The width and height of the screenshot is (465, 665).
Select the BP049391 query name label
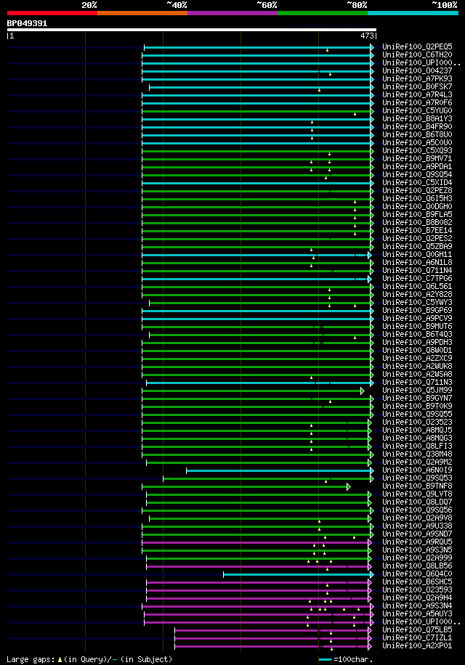point(27,23)
